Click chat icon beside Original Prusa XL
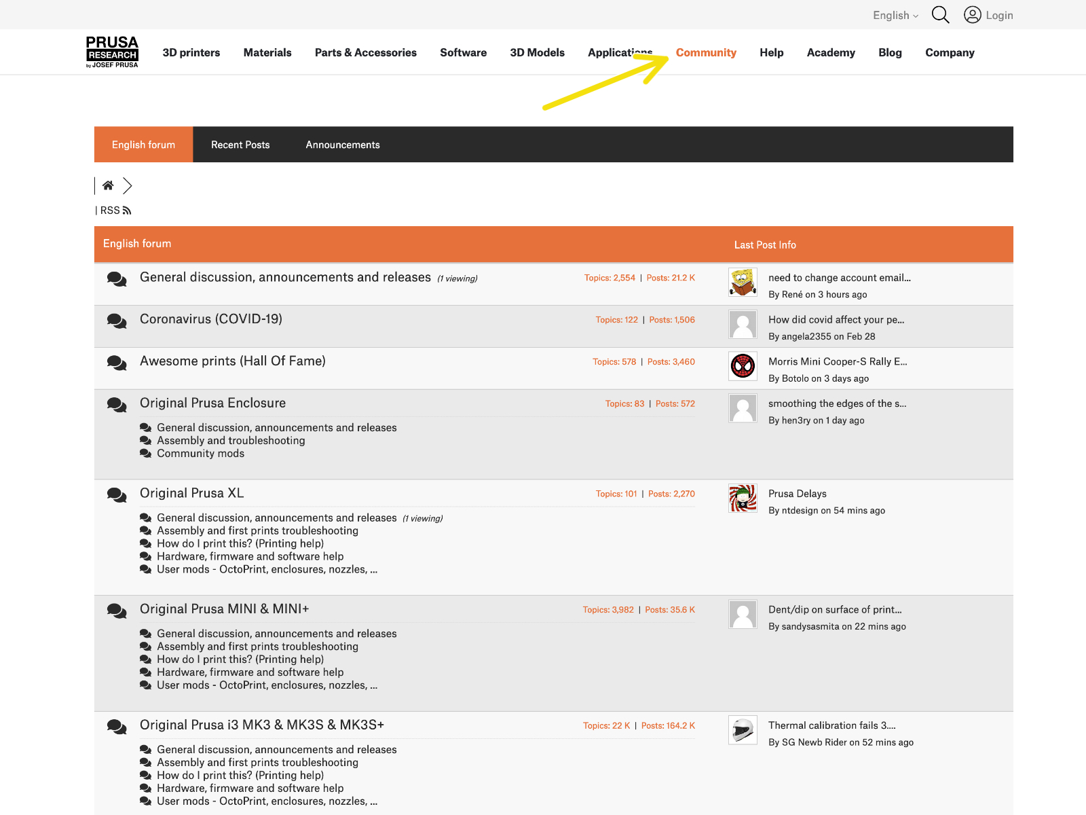Screen dimensions: 1086x815 pos(117,496)
